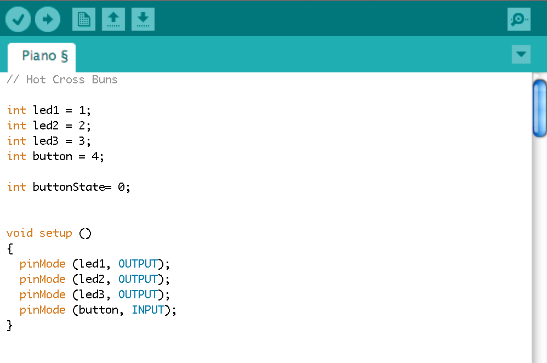547x363 pixels.
Task: Click the line "int buttonState= 0;"
Action: pos(69,187)
